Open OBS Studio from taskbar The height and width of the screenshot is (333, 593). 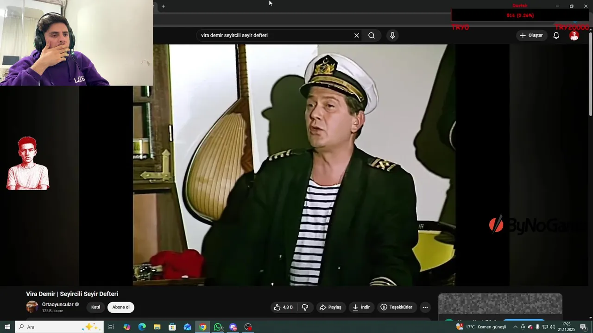248,327
